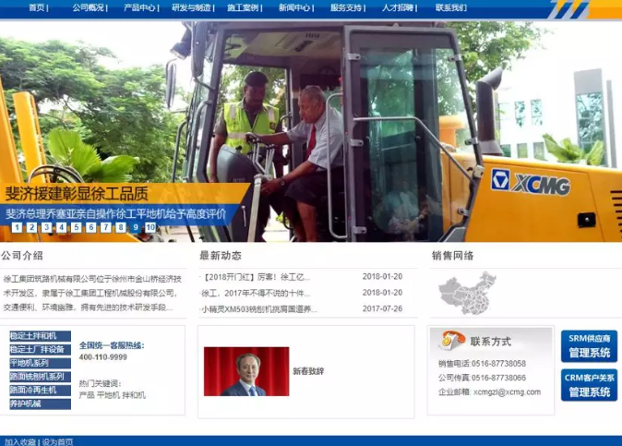Switch banner to slide 10

150,227
